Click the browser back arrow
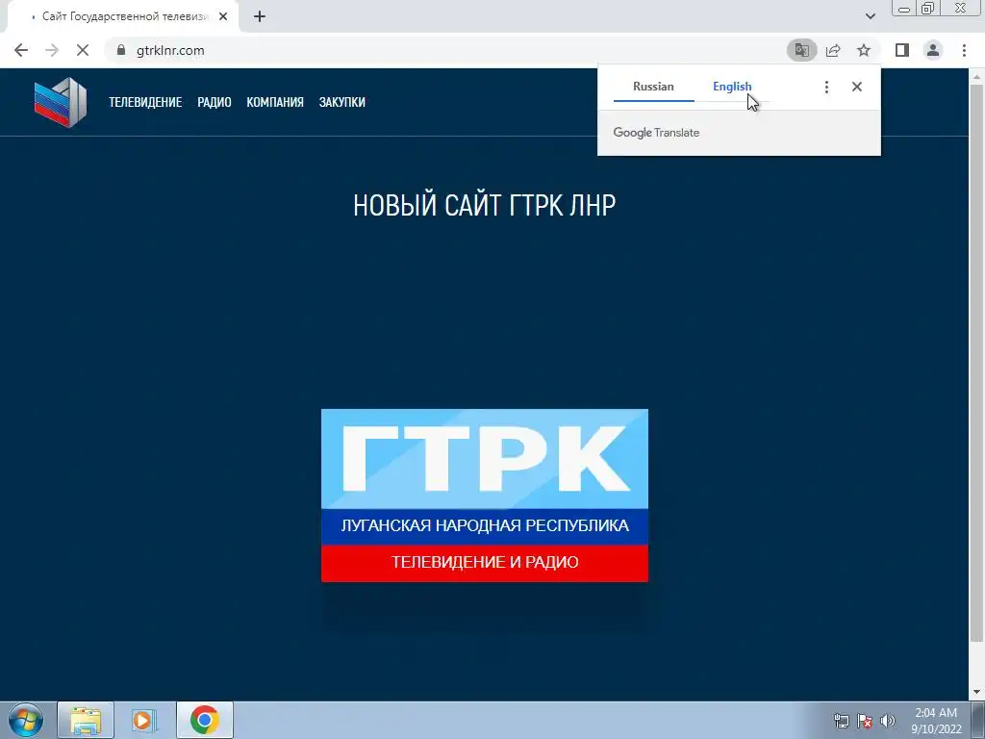Image resolution: width=985 pixels, height=739 pixels. tap(21, 50)
